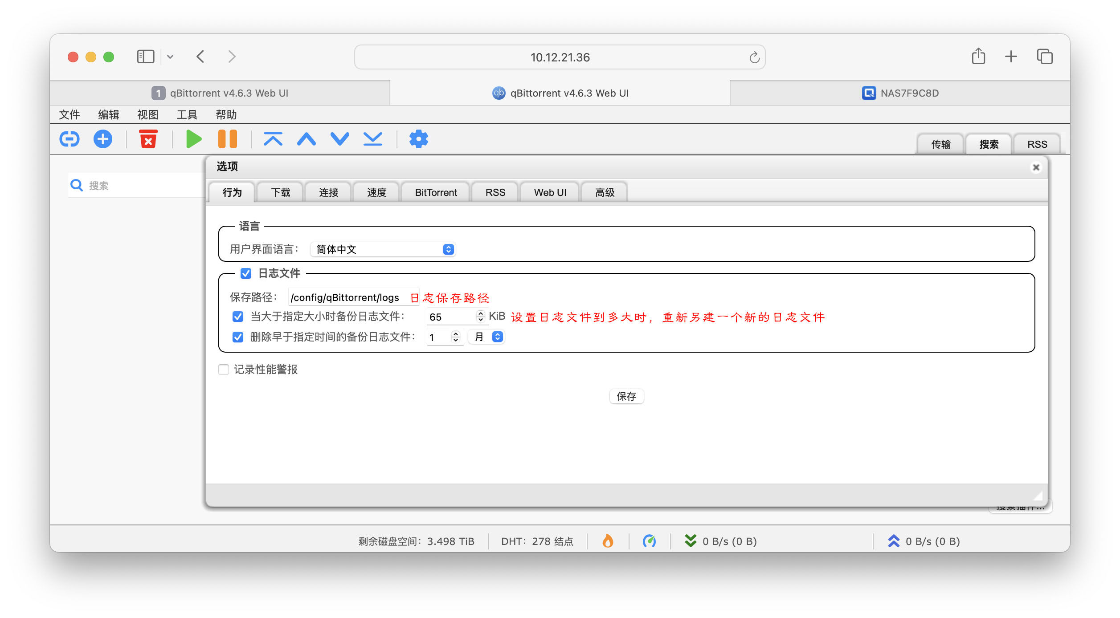Go forward in Safari
The width and height of the screenshot is (1120, 618).
click(232, 57)
